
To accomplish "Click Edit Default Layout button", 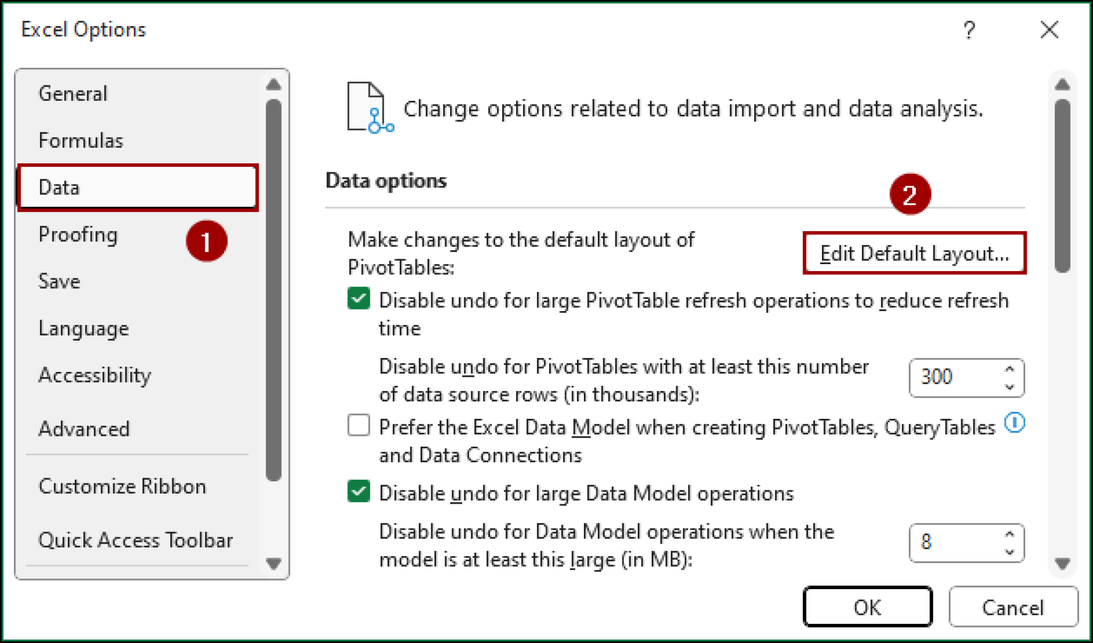I will [915, 253].
